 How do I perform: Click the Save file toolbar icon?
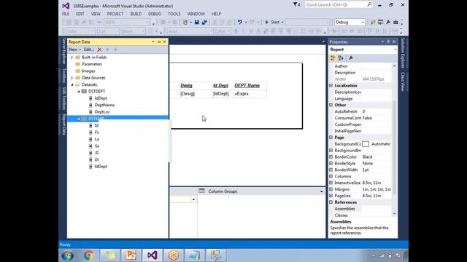[197, 23]
